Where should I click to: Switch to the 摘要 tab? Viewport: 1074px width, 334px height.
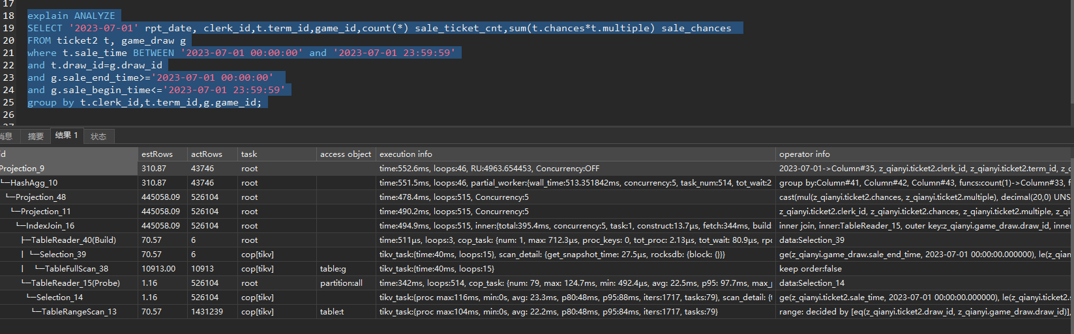point(36,136)
